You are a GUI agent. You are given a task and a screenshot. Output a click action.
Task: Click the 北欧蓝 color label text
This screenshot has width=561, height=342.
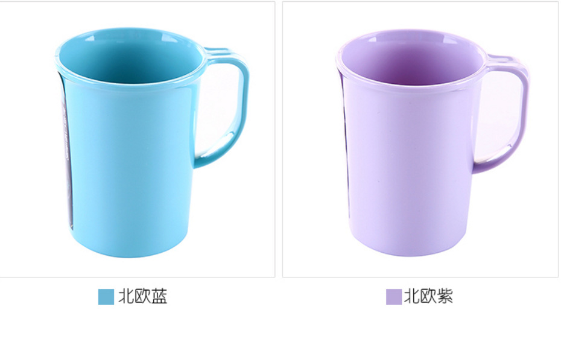click(143, 297)
